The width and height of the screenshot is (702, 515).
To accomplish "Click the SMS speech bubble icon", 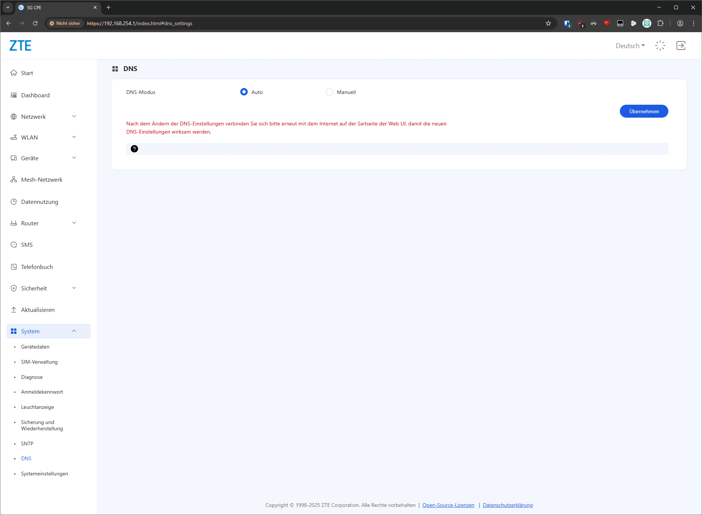I will pyautogui.click(x=14, y=245).
